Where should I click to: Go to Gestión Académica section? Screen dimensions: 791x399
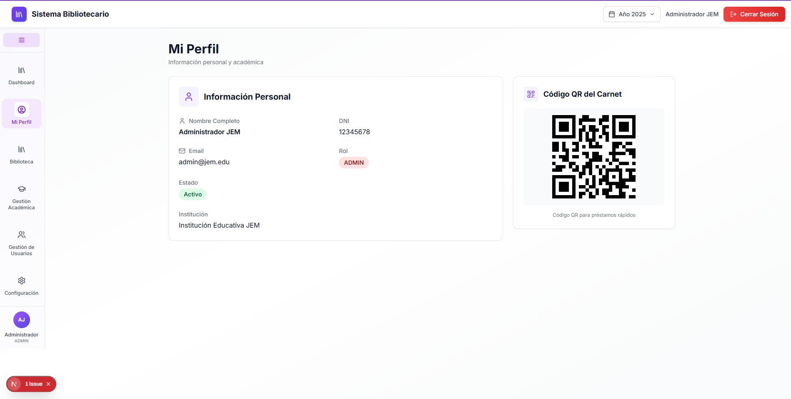22,198
